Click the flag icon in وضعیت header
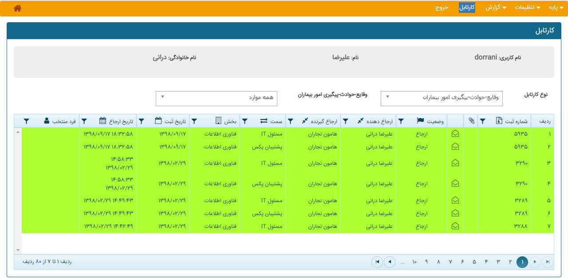 click(x=420, y=120)
